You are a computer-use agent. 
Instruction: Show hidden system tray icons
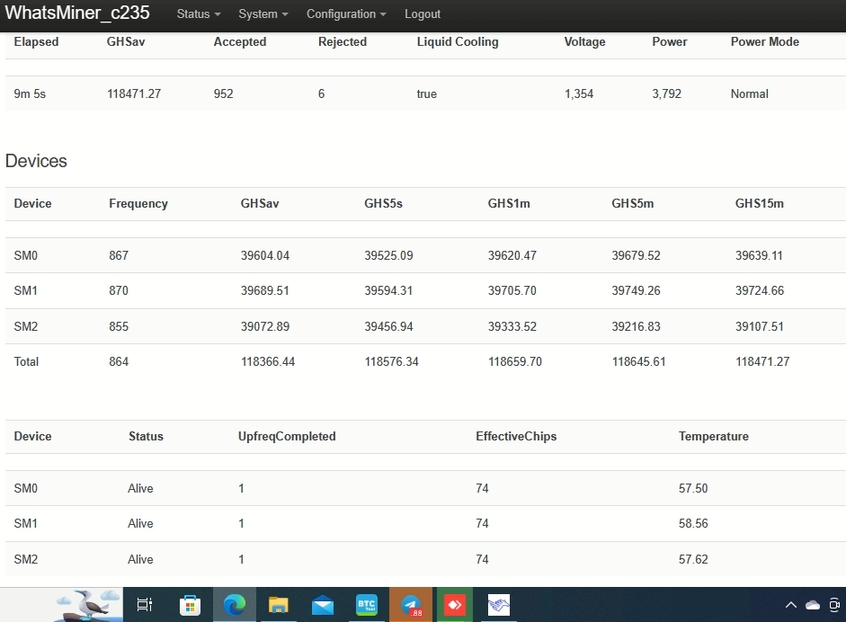[791, 605]
